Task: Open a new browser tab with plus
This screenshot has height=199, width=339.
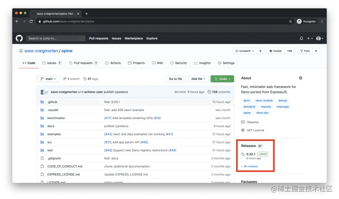Action: click(x=86, y=13)
